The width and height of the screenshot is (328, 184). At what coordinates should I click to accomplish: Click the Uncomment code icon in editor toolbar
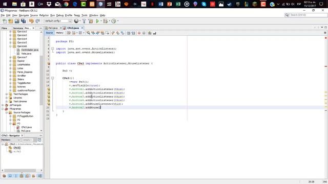[x=155, y=33]
